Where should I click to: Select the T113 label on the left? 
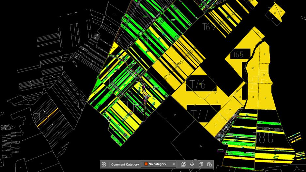click(x=41, y=116)
